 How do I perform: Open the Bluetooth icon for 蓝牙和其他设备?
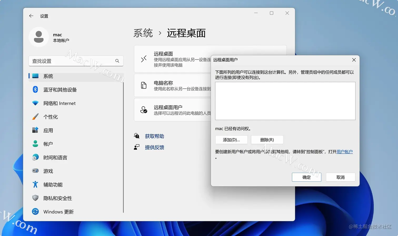[35, 90]
